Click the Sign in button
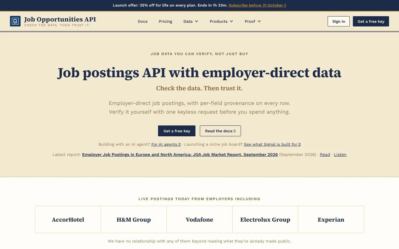 click(x=339, y=21)
